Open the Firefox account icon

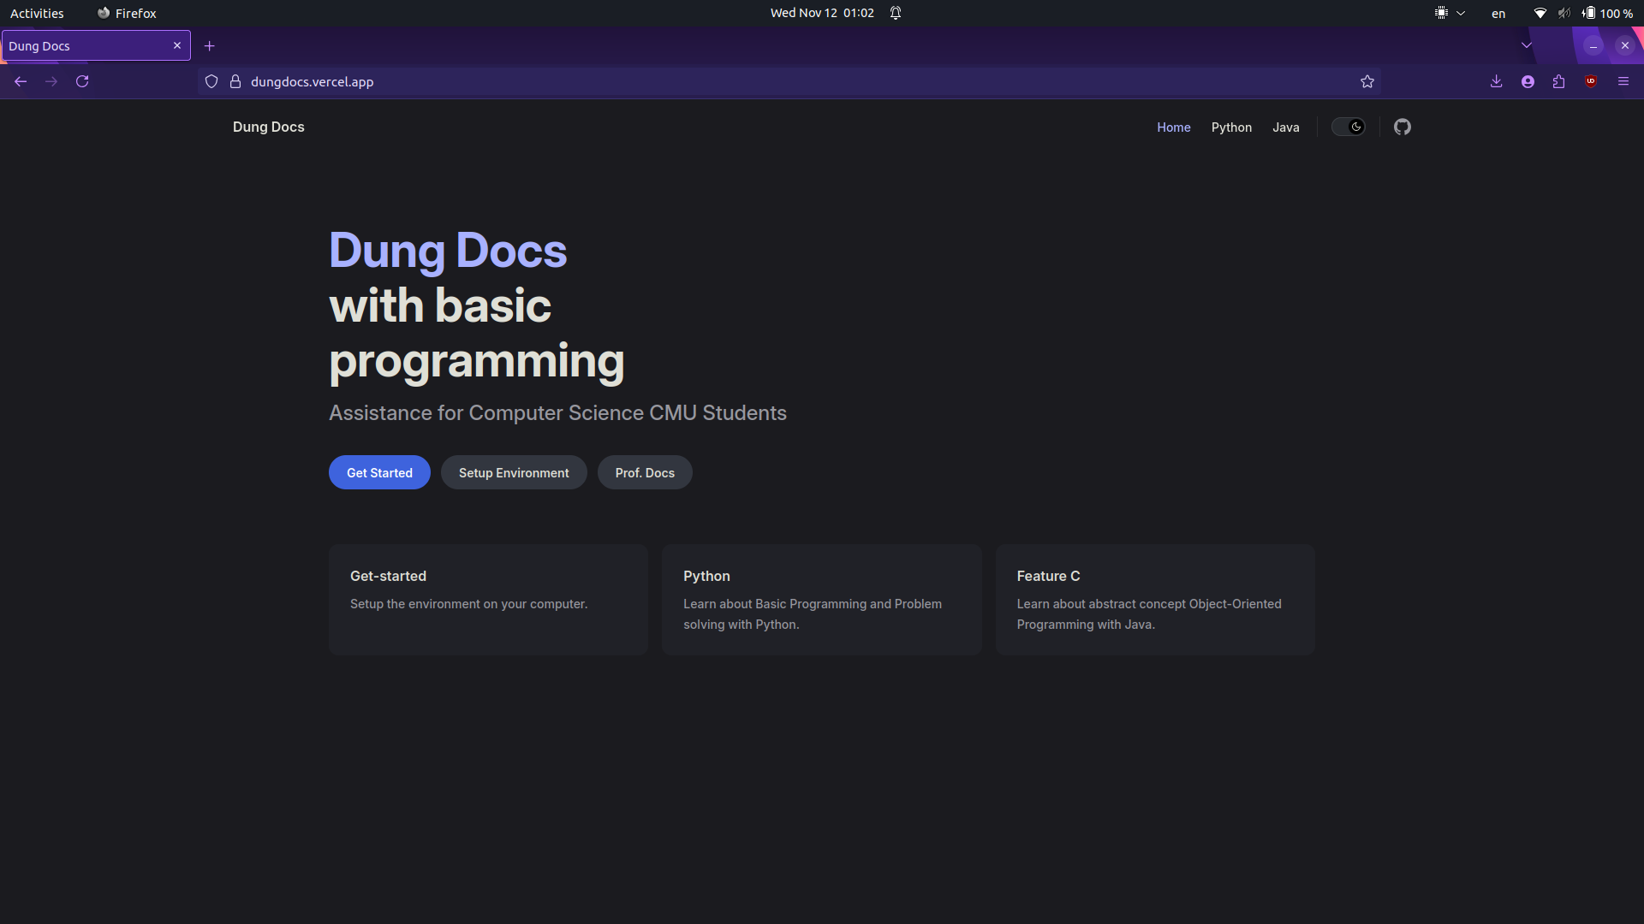click(1528, 81)
